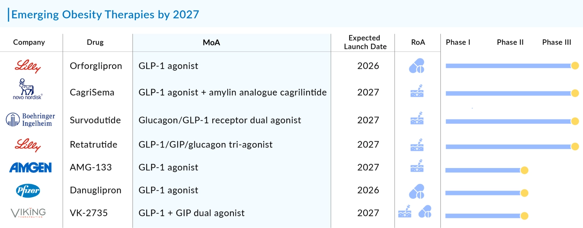
Task: Click the injection icon in VK-2735 row
Action: [x=405, y=212]
